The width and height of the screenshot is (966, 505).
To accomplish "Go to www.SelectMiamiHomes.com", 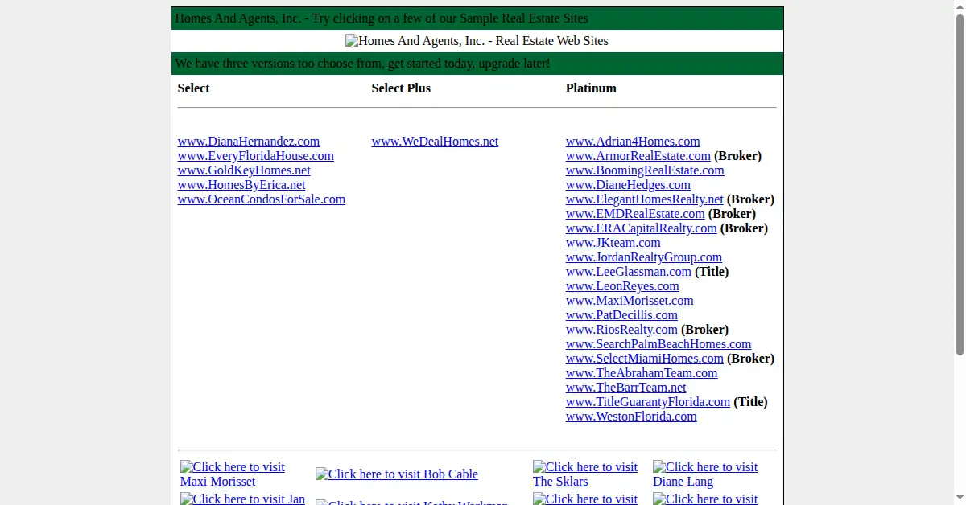I will pos(645,359).
